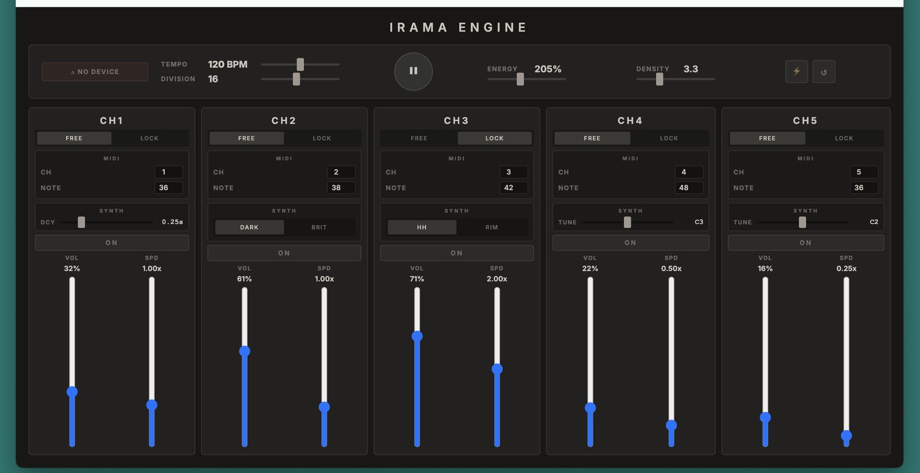Click CH1 MIDI note field showing 36

(x=168, y=188)
